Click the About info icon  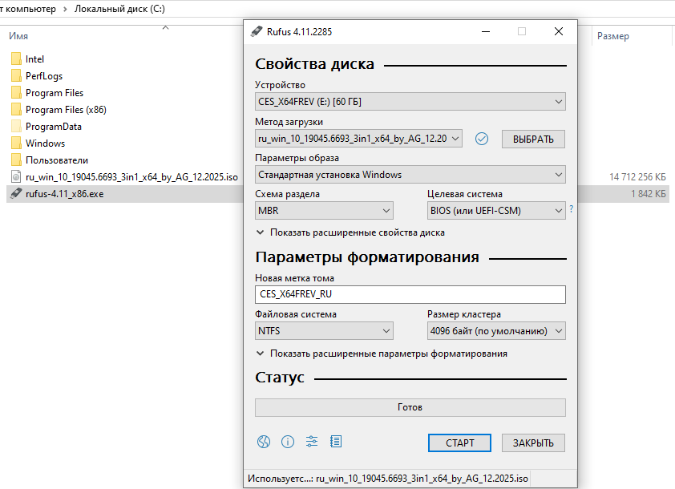288,442
